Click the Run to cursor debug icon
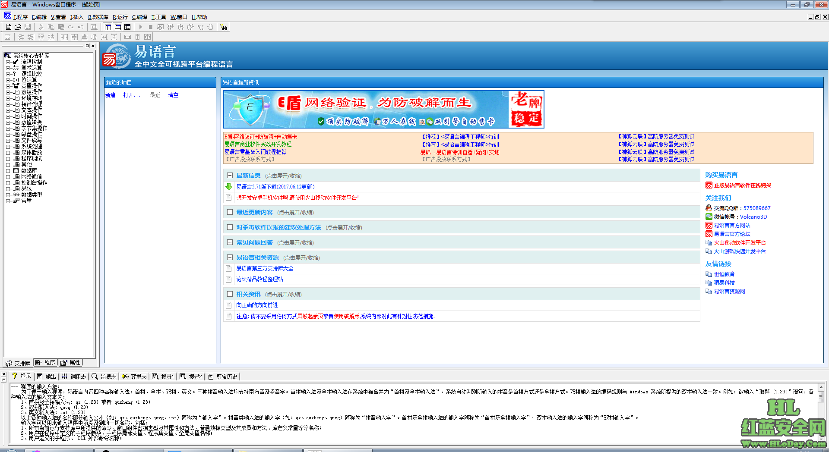Image resolution: width=829 pixels, height=452 pixels. [200, 27]
